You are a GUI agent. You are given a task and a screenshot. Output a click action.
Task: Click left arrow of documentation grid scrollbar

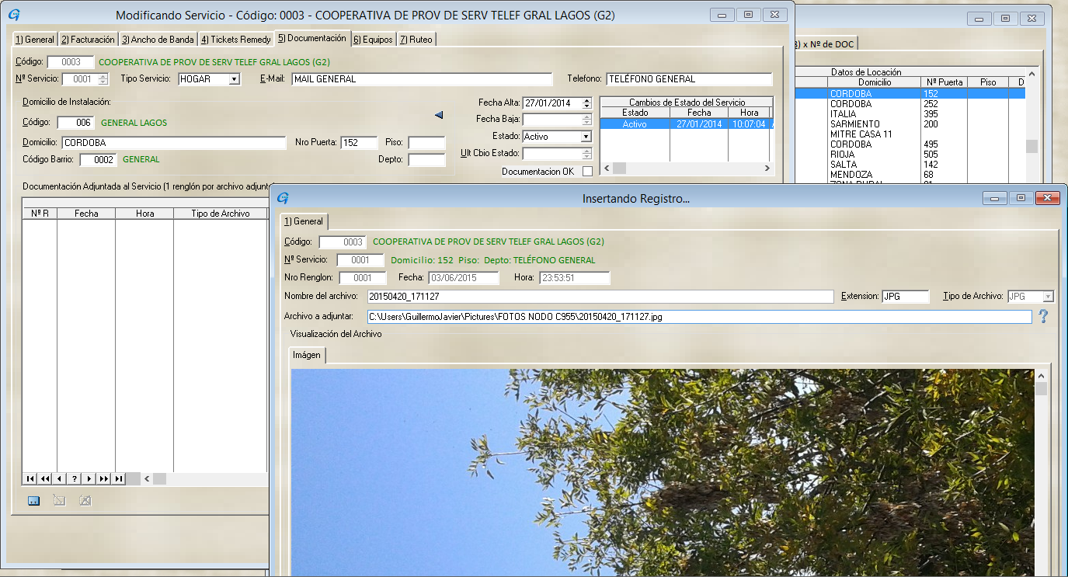147,478
